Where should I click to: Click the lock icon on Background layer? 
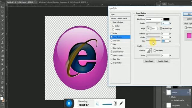188,105
